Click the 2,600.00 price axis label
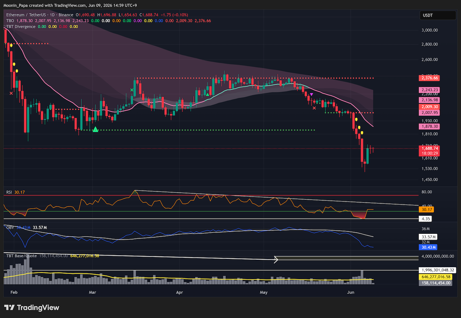The height and width of the screenshot is (318, 461). pyautogui.click(x=430, y=60)
